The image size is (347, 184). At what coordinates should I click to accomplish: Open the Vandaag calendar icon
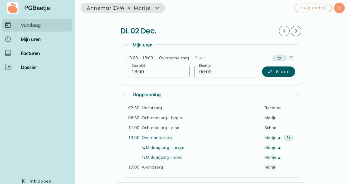point(8,25)
